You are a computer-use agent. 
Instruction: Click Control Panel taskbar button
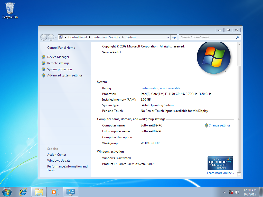(x=70, y=192)
